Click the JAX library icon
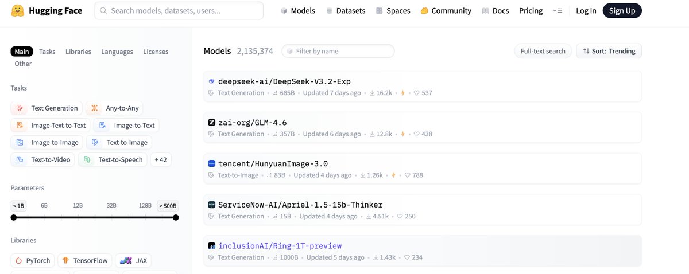The image size is (689, 274). [x=126, y=261]
